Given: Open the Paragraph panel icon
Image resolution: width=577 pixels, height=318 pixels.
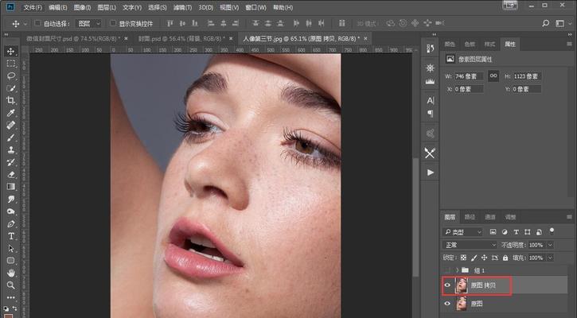Looking at the screenshot, I should (431, 114).
